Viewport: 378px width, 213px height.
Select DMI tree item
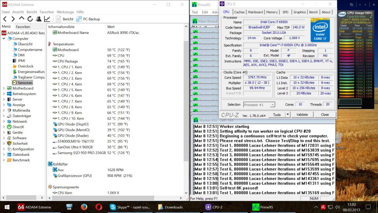point(21,55)
